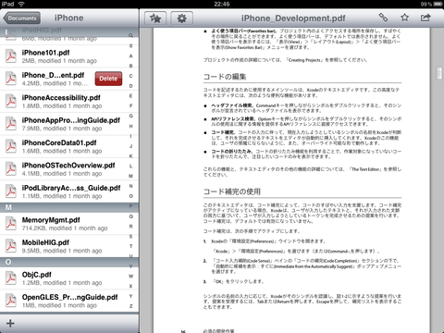This screenshot has width=444, height=333.
Task: Tap PDF icon of iPhoneAccessibility.pdf
Action: [11, 102]
